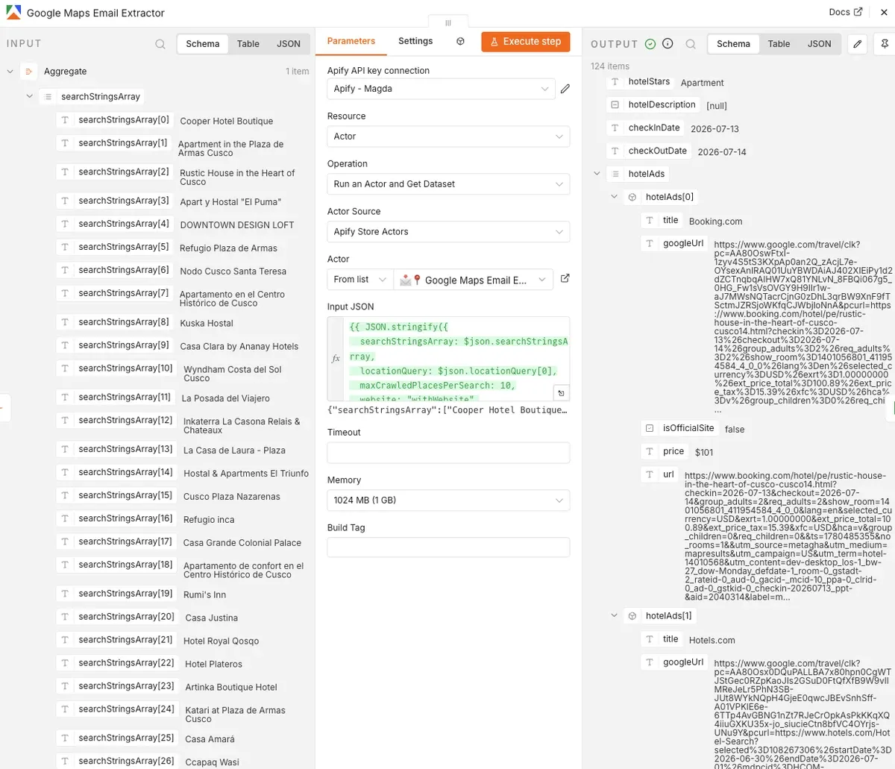Open the Google Maps Email Extractor actor dropdown
Screen dimensions: 895x769
pos(474,280)
